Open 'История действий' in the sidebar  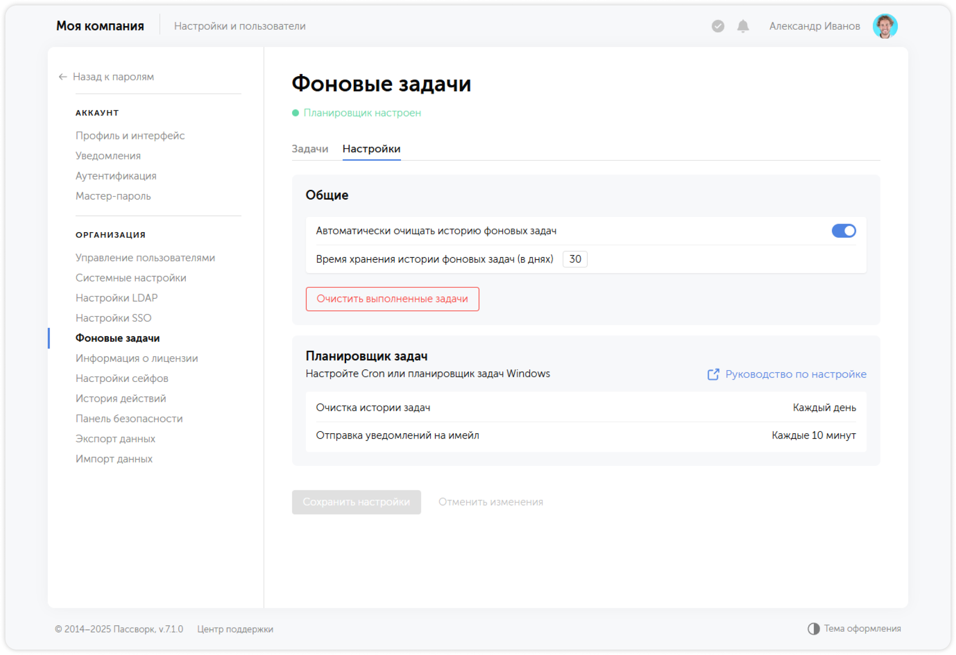[x=121, y=398]
